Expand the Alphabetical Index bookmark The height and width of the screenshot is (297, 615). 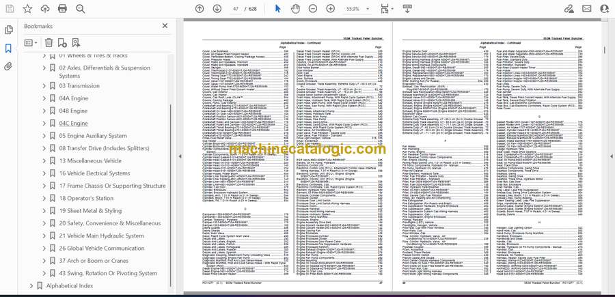click(31, 286)
